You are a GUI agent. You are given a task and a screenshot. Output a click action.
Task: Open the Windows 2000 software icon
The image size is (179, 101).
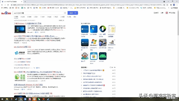[112, 43]
